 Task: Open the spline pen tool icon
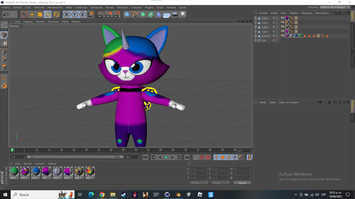135,14
